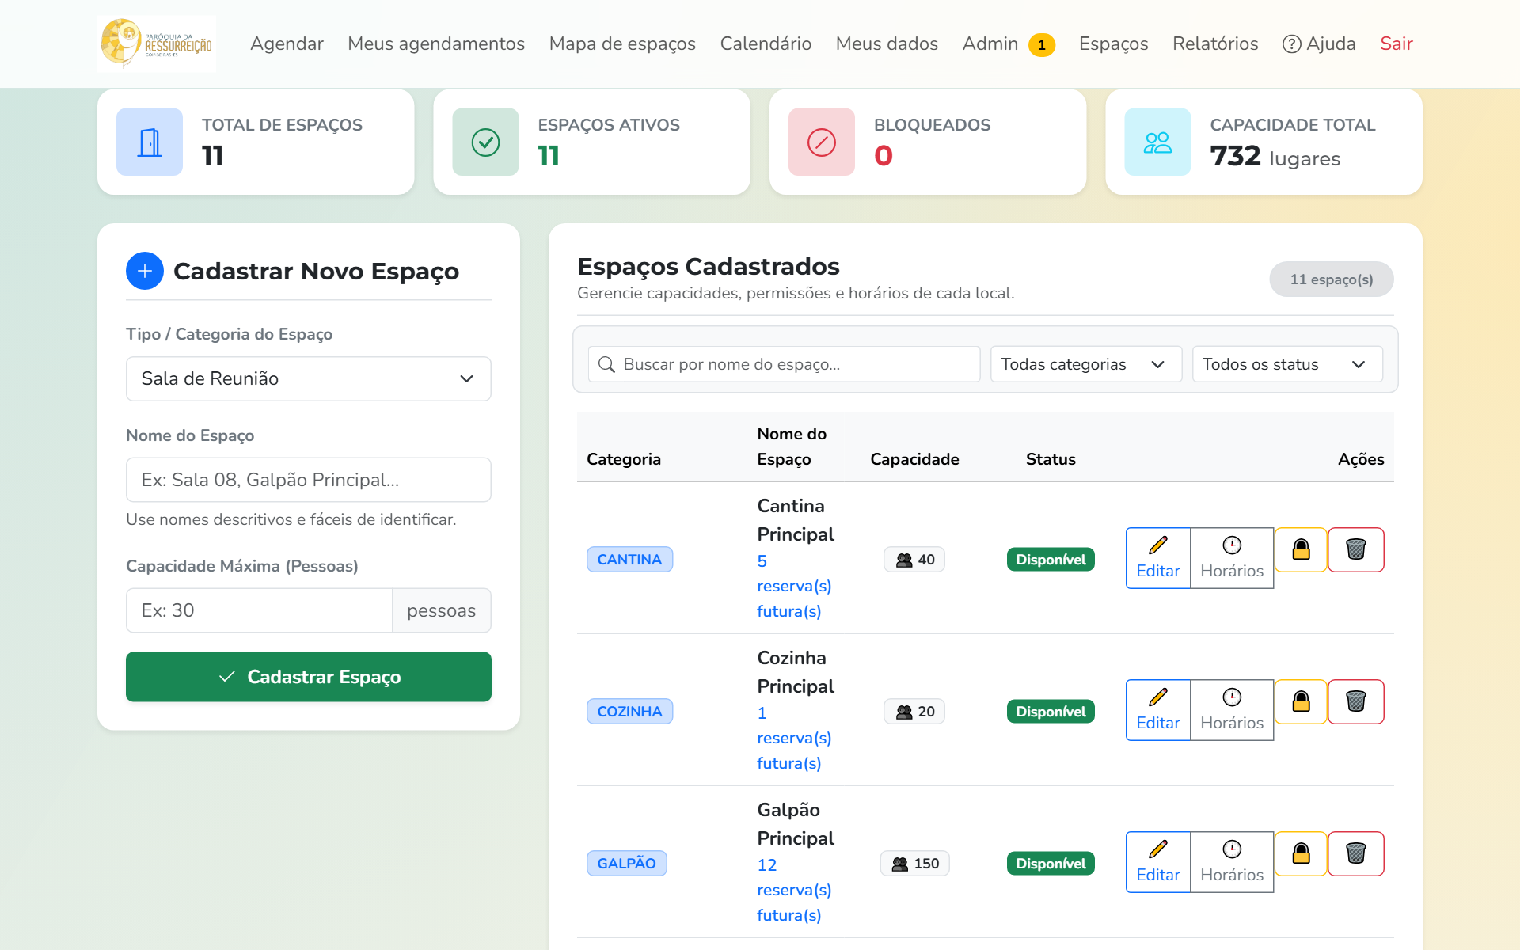
Task: Go to Mapa de espaços menu
Action: (x=622, y=44)
